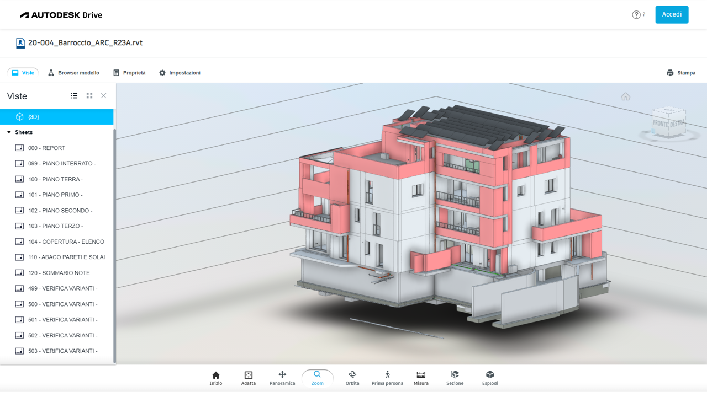Close the Viste side panel
The width and height of the screenshot is (707, 397).
(104, 96)
